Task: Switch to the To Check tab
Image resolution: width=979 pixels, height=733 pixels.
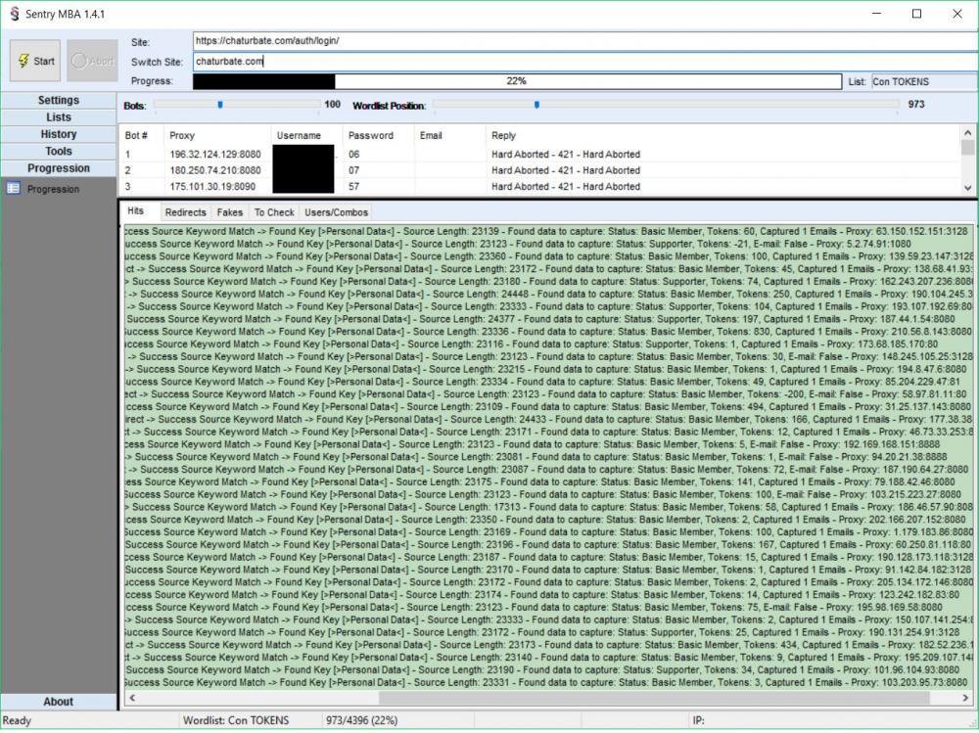Action: (x=274, y=213)
